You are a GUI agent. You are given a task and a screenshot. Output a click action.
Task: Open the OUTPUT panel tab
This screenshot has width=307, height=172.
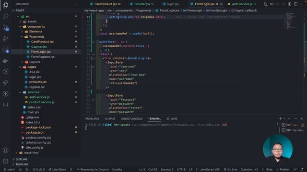[x=110, y=119]
